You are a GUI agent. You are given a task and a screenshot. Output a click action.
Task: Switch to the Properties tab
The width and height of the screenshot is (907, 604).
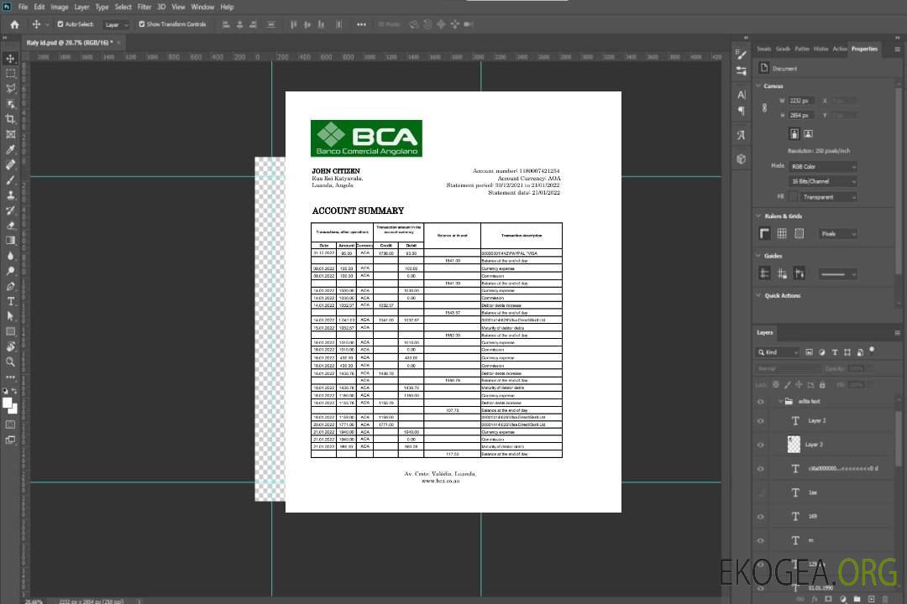click(x=864, y=49)
